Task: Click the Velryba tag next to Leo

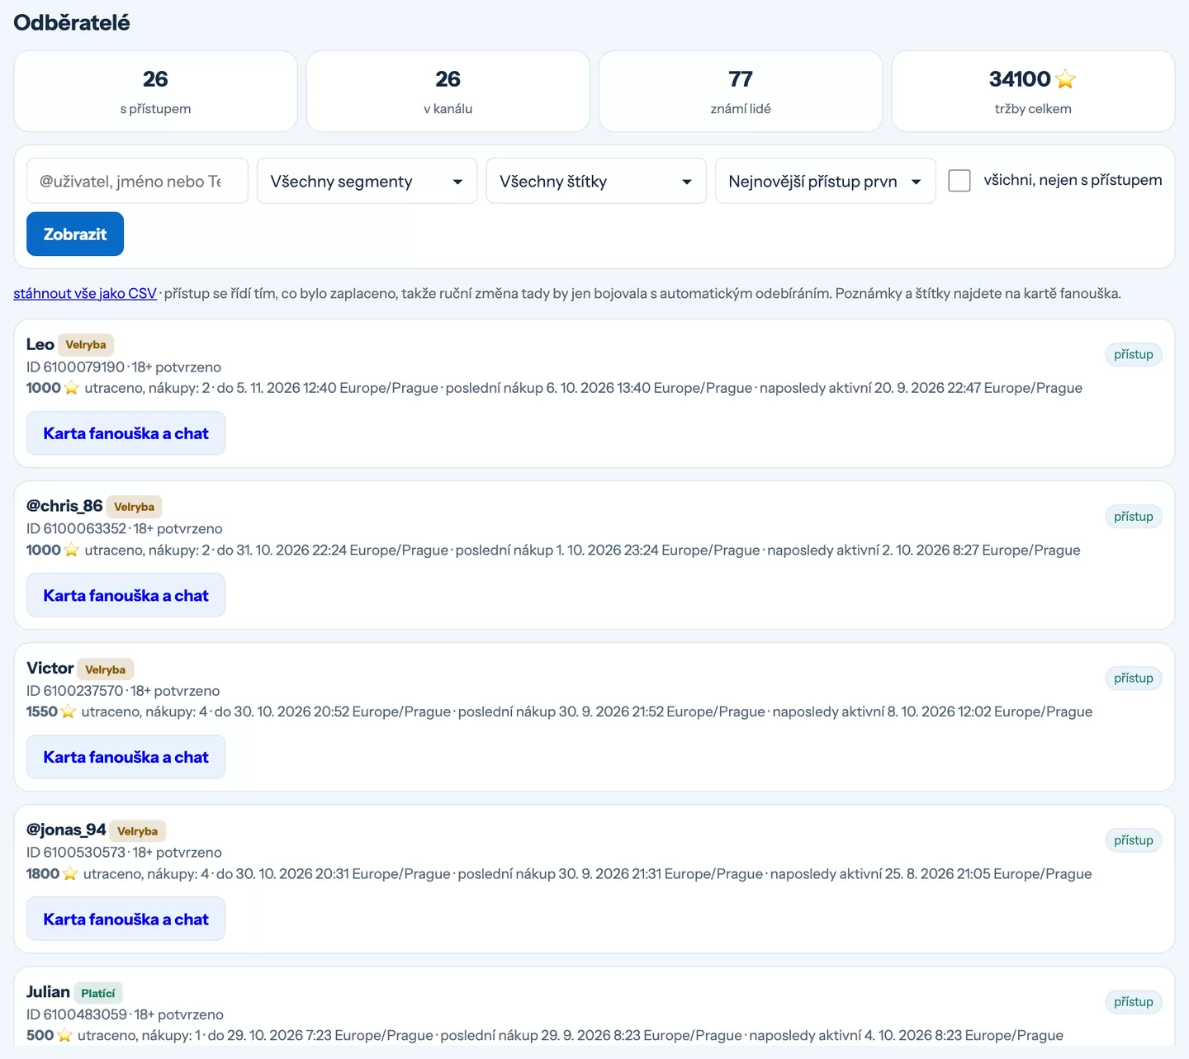Action: (x=86, y=345)
